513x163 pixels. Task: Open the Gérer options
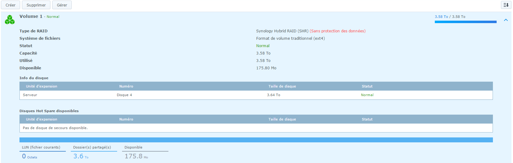point(62,5)
